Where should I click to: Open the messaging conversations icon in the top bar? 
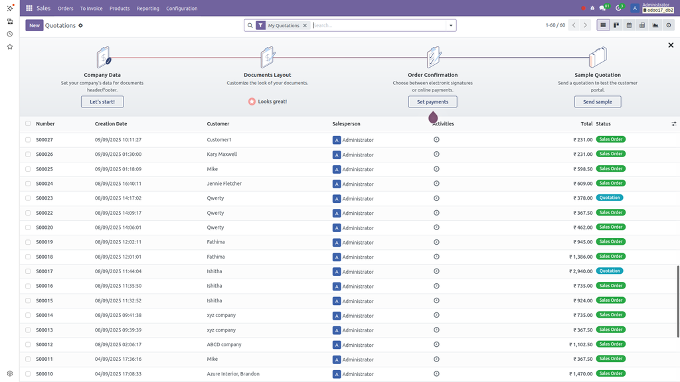[603, 7]
